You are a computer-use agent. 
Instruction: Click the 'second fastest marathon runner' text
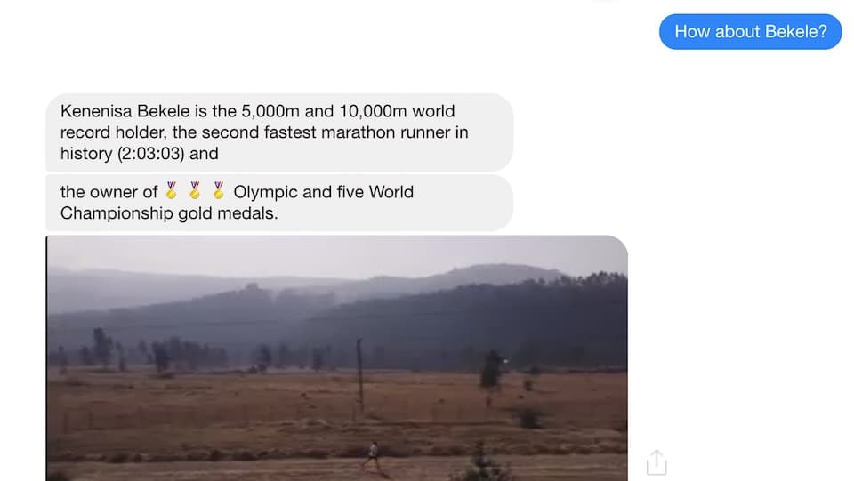click(x=299, y=132)
